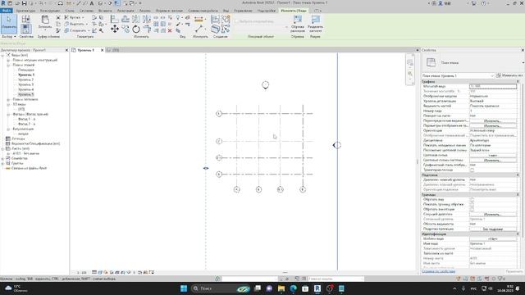Click the View Scale value field in Properties
525x295 pixels.
click(x=493, y=86)
